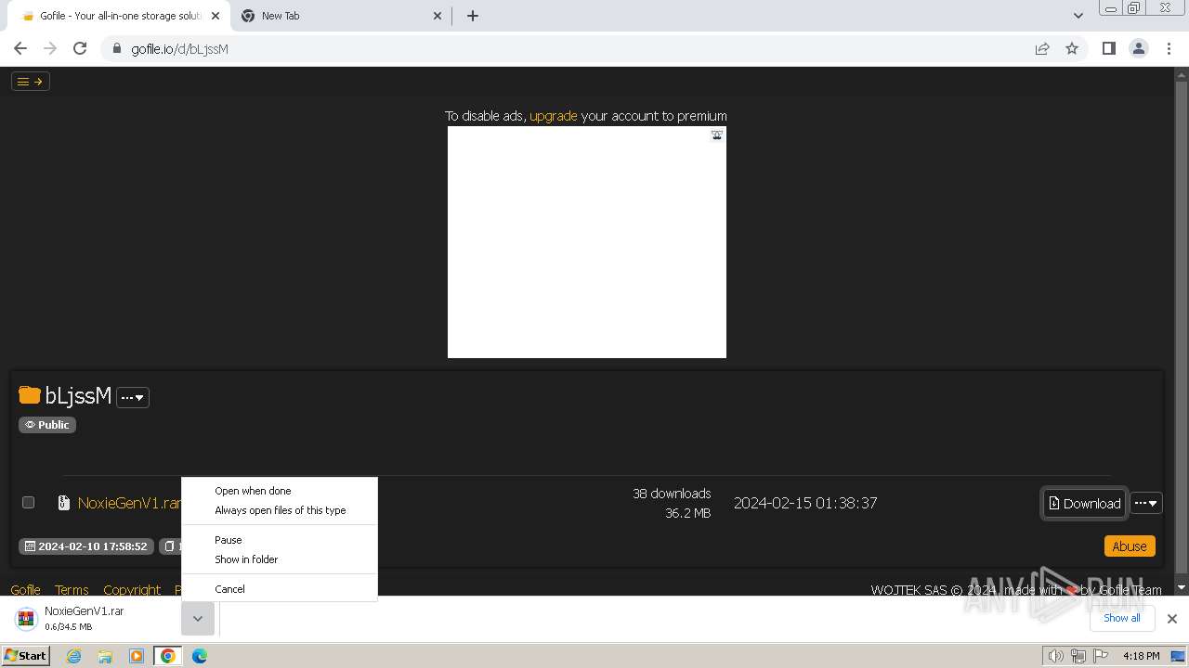Switch to the New Tab tab

coord(342,16)
